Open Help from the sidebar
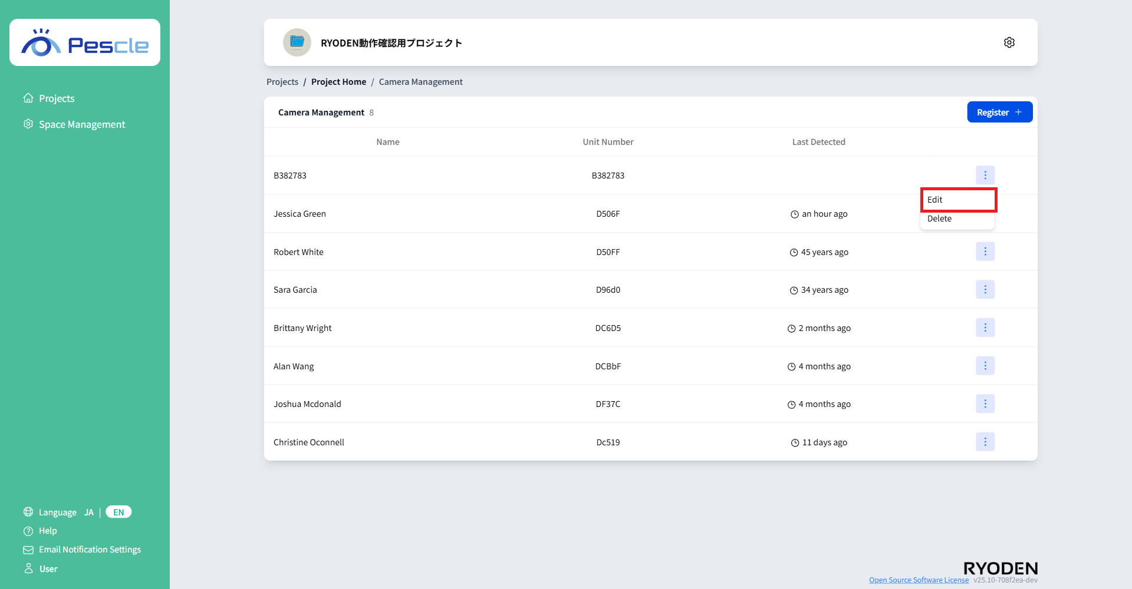 click(48, 531)
